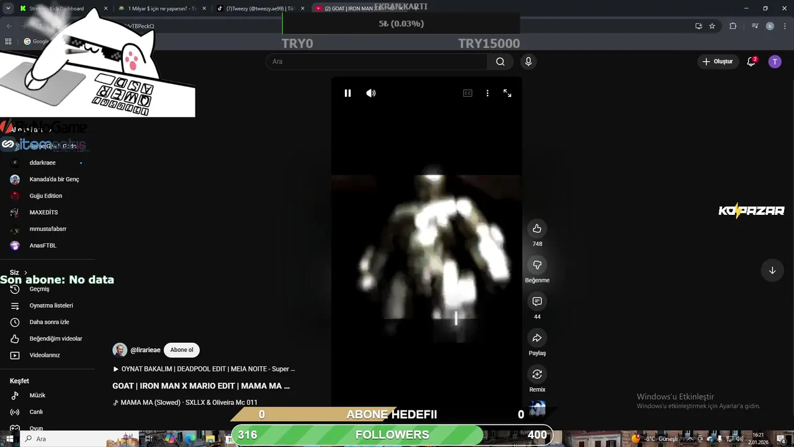Click the install app icon in address bar

point(698,26)
